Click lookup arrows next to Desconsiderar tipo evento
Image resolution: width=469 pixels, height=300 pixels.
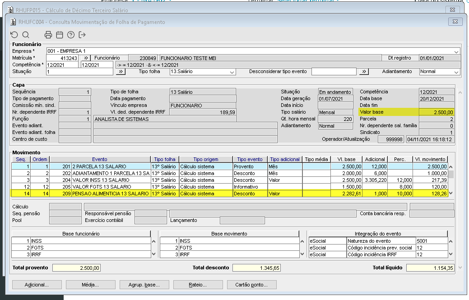click(364, 72)
